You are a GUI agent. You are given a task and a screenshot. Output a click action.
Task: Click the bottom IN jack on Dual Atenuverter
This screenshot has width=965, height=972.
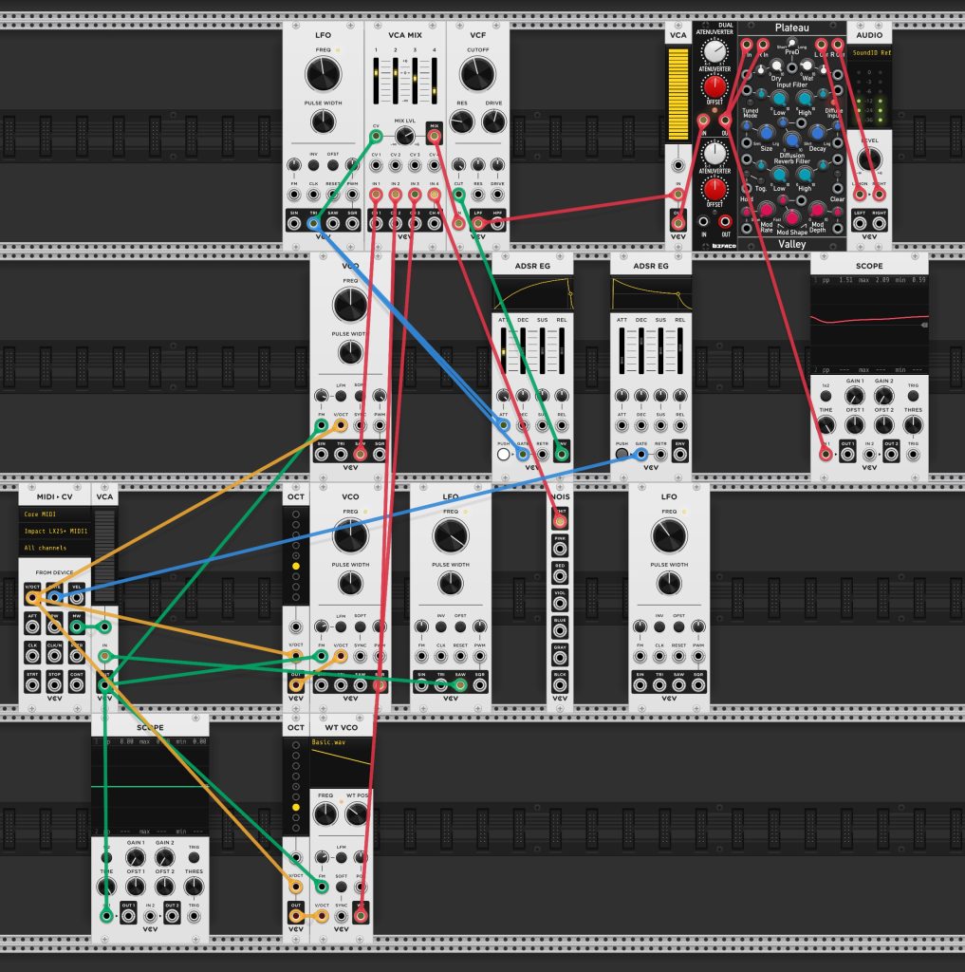coord(703,221)
